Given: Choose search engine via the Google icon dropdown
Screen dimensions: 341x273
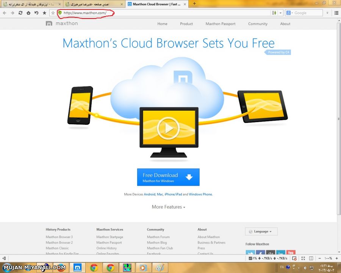Looking at the screenshot, I should 289,13.
